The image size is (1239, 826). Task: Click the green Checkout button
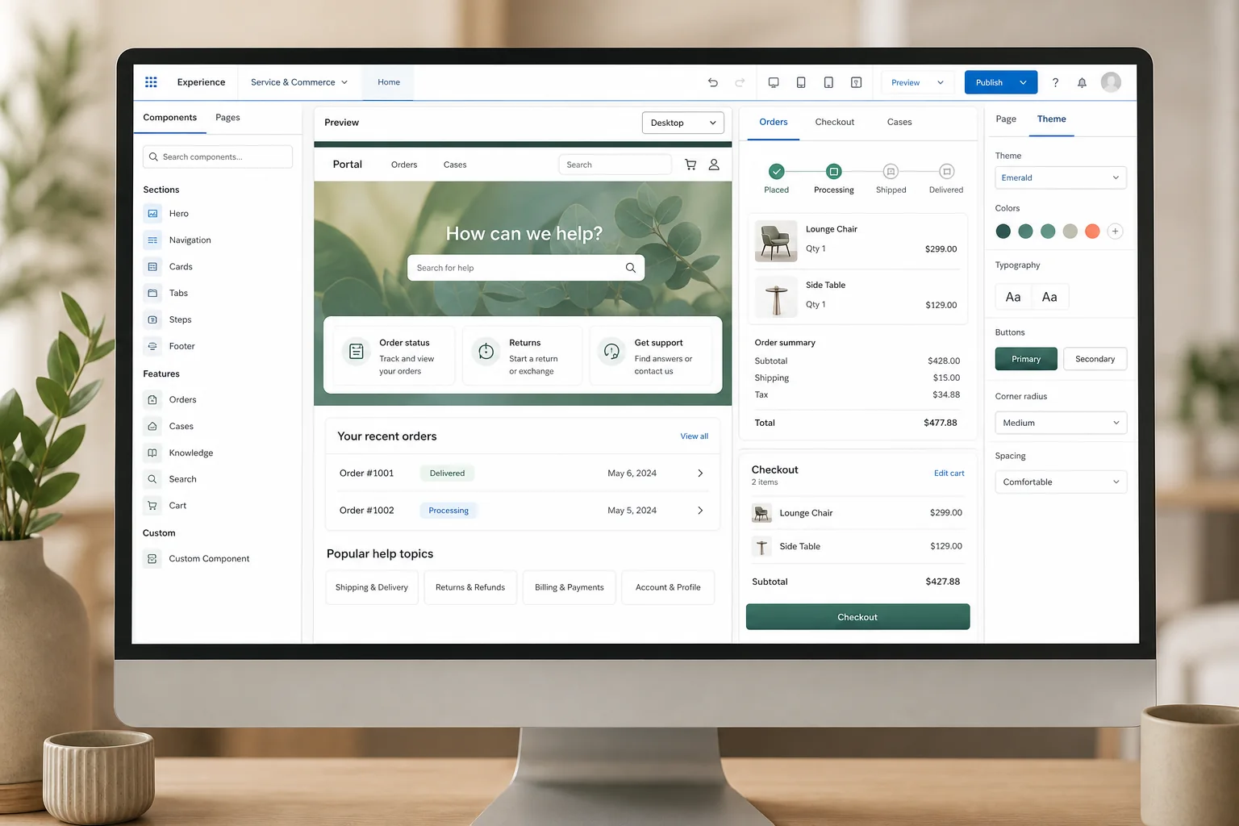click(857, 617)
